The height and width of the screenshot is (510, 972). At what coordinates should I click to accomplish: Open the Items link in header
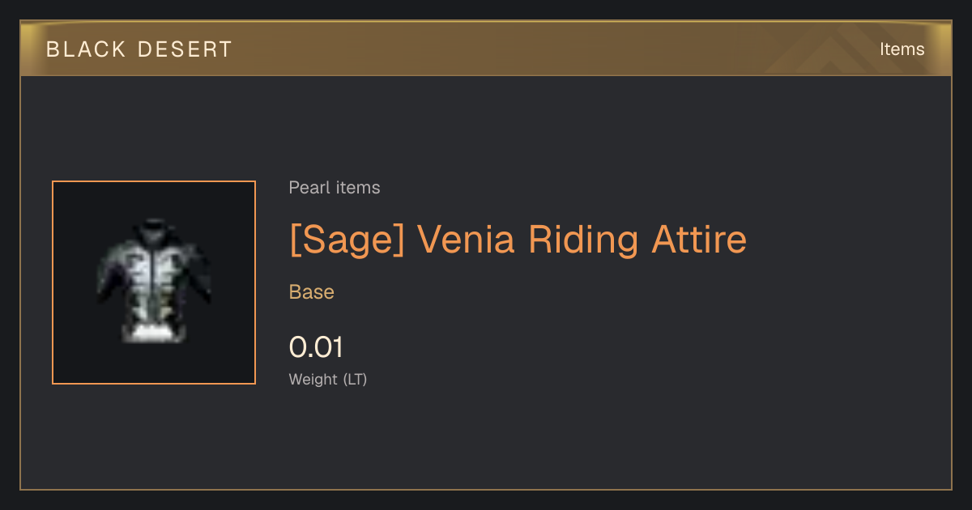(x=902, y=49)
